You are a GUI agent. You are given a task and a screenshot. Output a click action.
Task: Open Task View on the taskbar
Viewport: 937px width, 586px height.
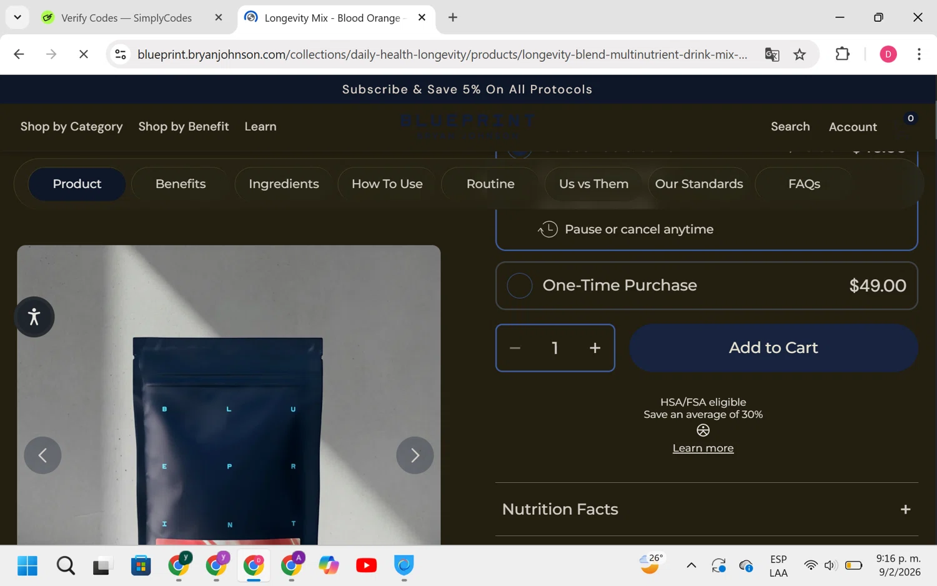tap(102, 566)
